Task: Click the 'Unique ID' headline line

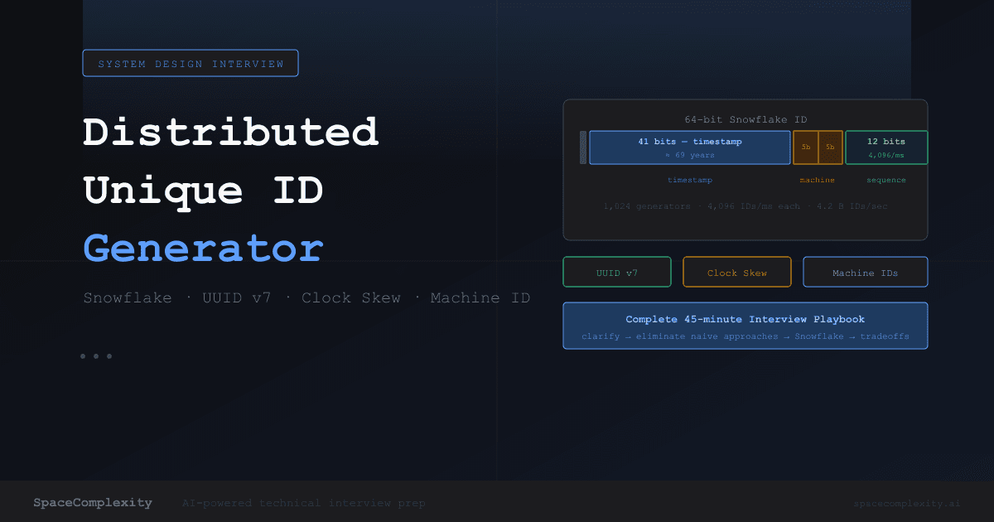Action: pyautogui.click(x=203, y=191)
